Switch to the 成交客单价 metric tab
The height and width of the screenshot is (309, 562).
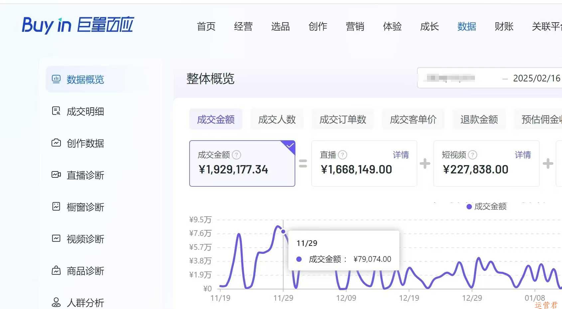point(413,119)
